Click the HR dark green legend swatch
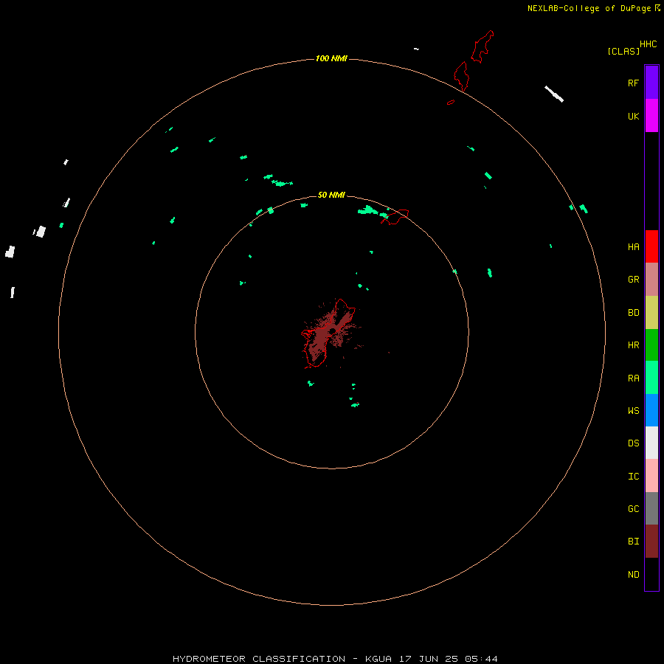 (x=651, y=345)
